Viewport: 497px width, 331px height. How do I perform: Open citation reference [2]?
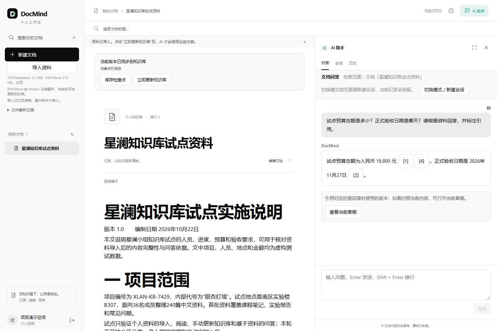356,175
